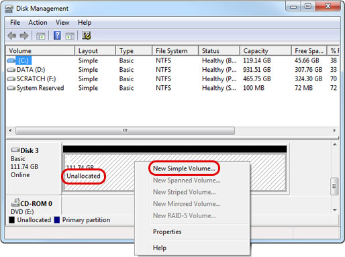Sort by the Type column header
Image resolution: width=345 pixels, height=257 pixels.
click(x=134, y=51)
